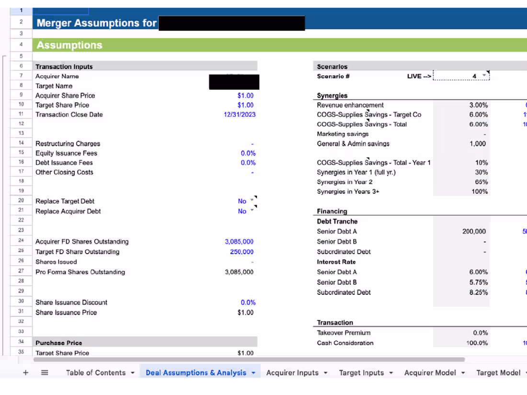Switch to the Acquirer Inputs sheet
The image size is (527, 395).
point(292,372)
